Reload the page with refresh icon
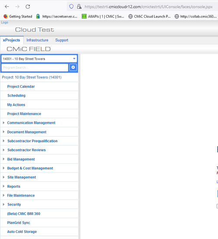The image size is (218, 239). (x=28, y=7)
